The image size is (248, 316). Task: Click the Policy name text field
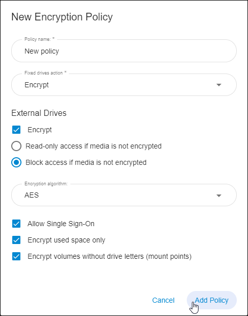pos(123,51)
